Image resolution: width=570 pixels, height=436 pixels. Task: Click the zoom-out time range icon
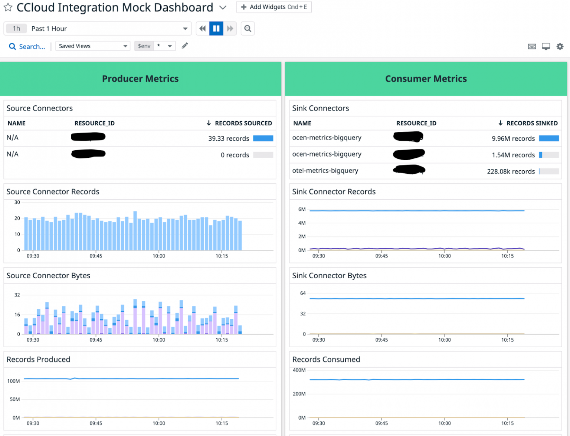pyautogui.click(x=248, y=28)
